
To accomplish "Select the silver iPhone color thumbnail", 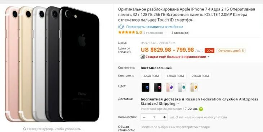I will click(182, 87).
